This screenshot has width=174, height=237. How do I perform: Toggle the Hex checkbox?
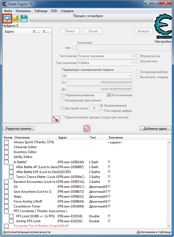(75, 48)
